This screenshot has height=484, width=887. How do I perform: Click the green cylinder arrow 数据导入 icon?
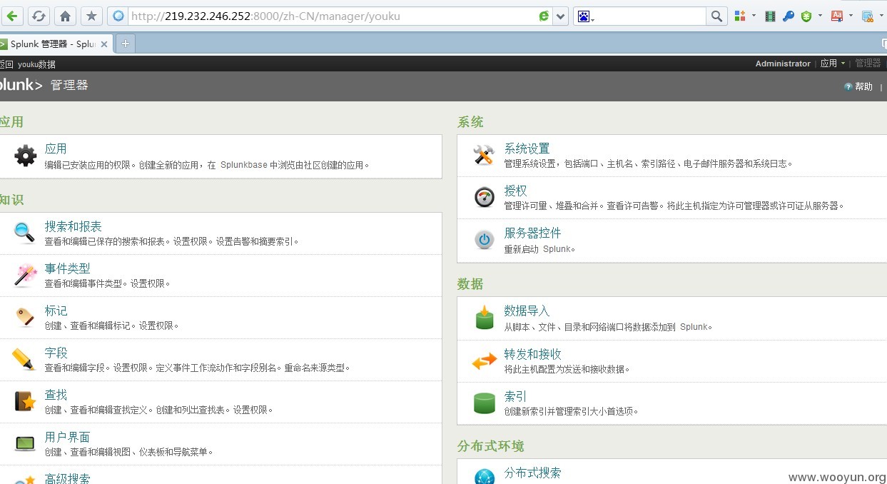[485, 318]
